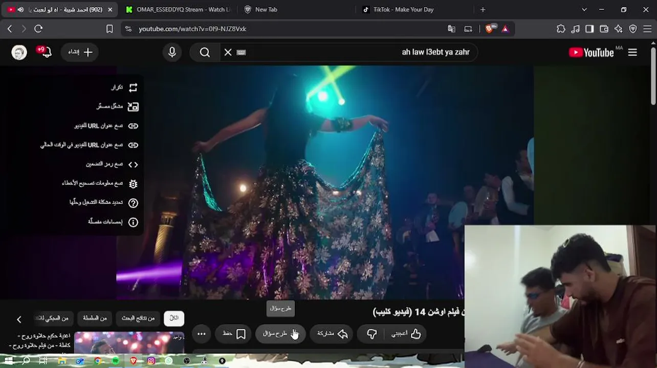Open the YouTube guide hamburger menu

pyautogui.click(x=632, y=52)
